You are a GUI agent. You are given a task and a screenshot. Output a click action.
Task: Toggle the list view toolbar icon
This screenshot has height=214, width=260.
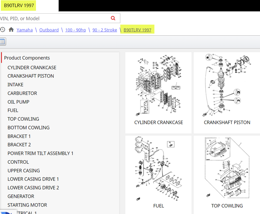3,41
